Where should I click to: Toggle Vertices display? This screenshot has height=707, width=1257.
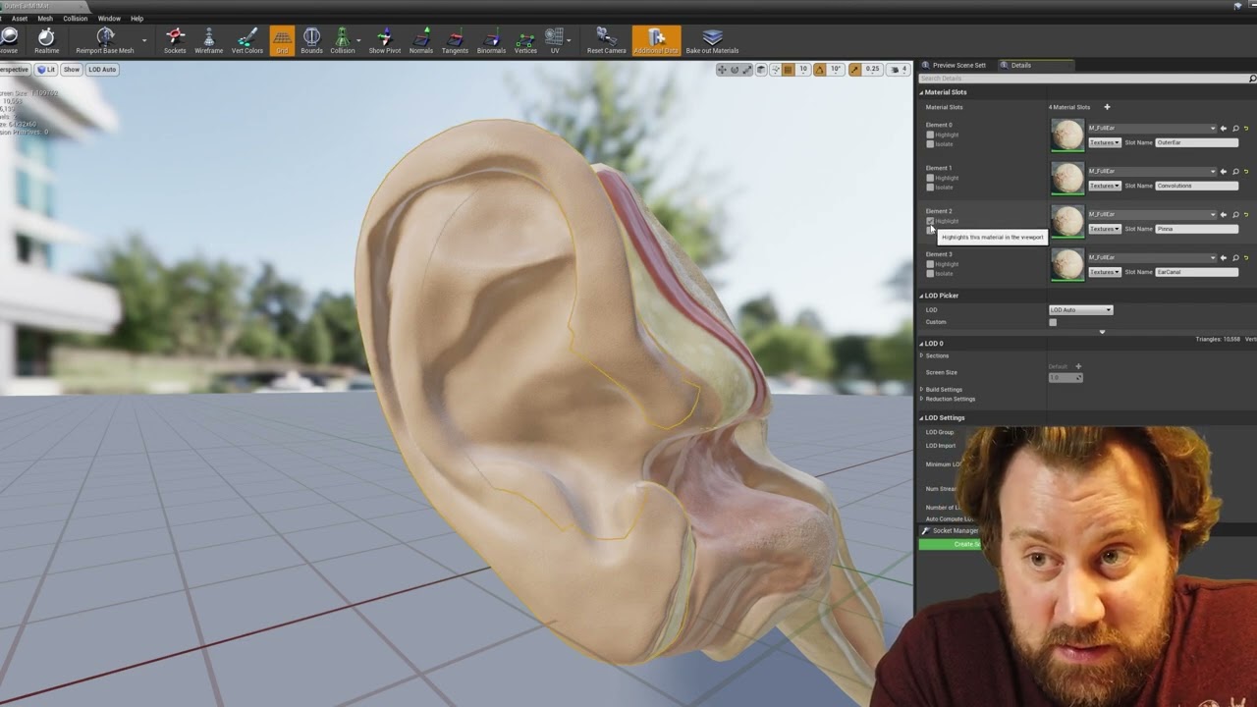(x=525, y=38)
